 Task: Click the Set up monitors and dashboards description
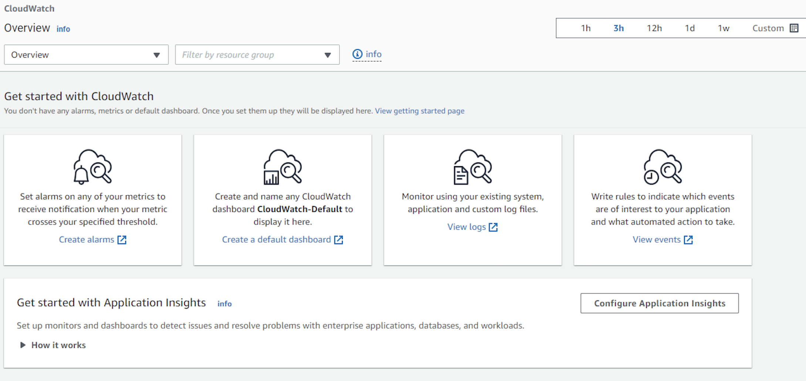[x=270, y=326]
